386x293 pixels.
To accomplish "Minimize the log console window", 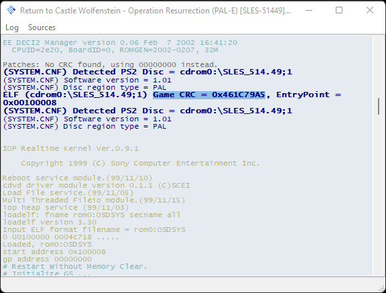I will (x=309, y=10).
